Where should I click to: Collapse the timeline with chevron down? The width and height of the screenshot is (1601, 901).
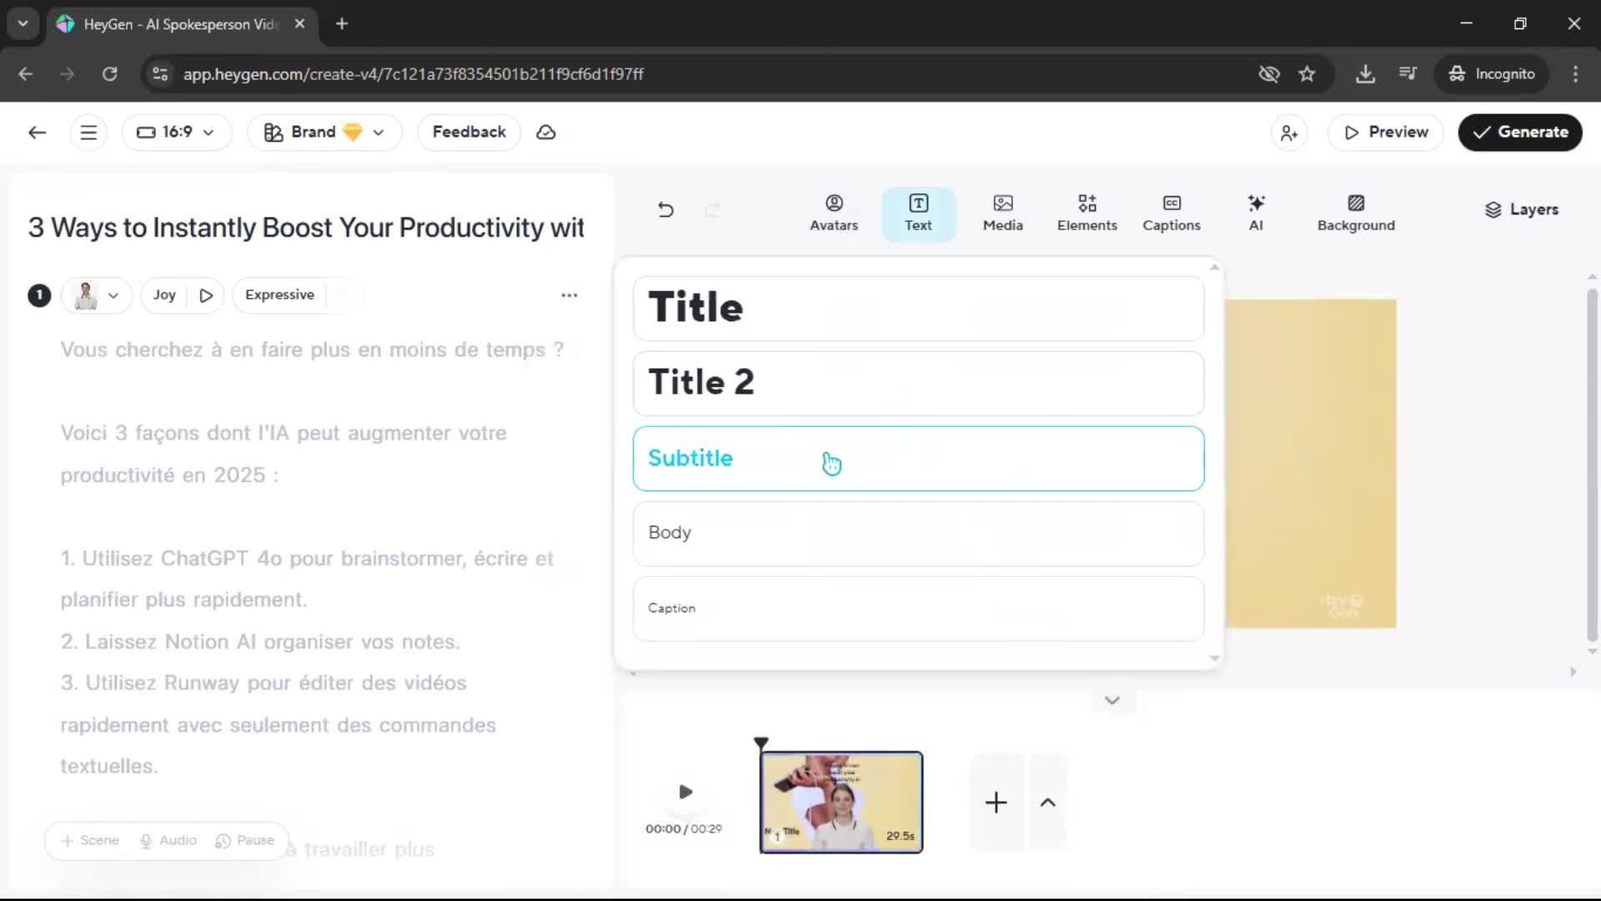tap(1112, 700)
